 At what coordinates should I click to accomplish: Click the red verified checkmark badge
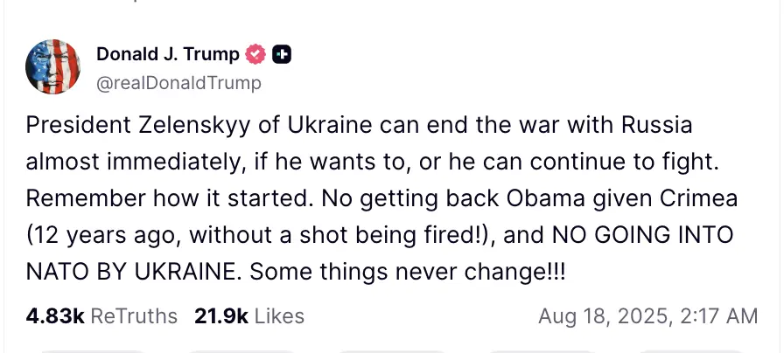coord(255,54)
